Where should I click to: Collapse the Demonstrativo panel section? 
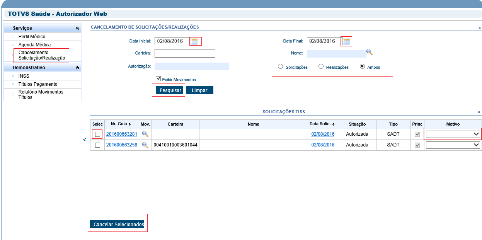coord(77,68)
